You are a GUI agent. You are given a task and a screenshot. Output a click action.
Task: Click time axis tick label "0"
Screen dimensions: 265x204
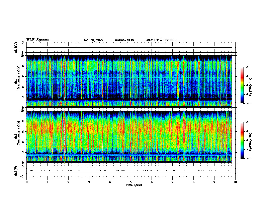tap(26, 182)
